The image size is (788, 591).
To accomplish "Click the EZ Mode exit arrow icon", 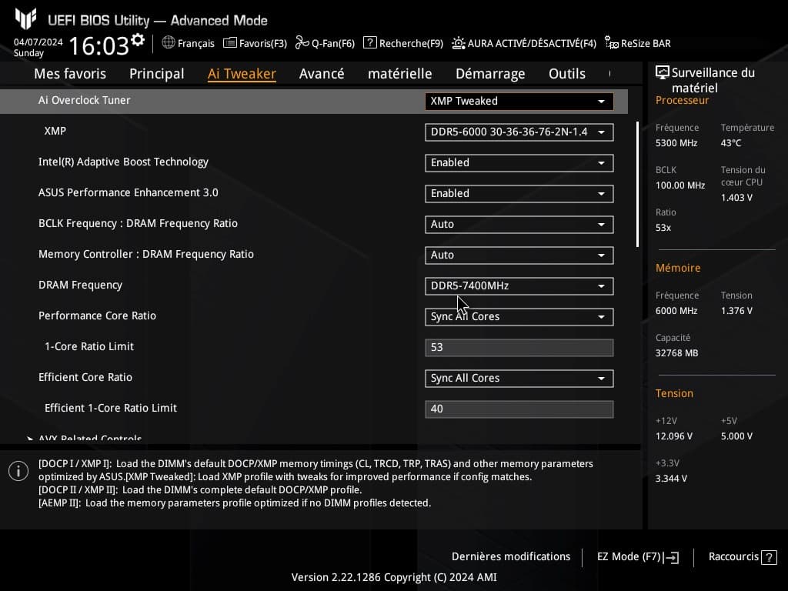I will (x=671, y=557).
